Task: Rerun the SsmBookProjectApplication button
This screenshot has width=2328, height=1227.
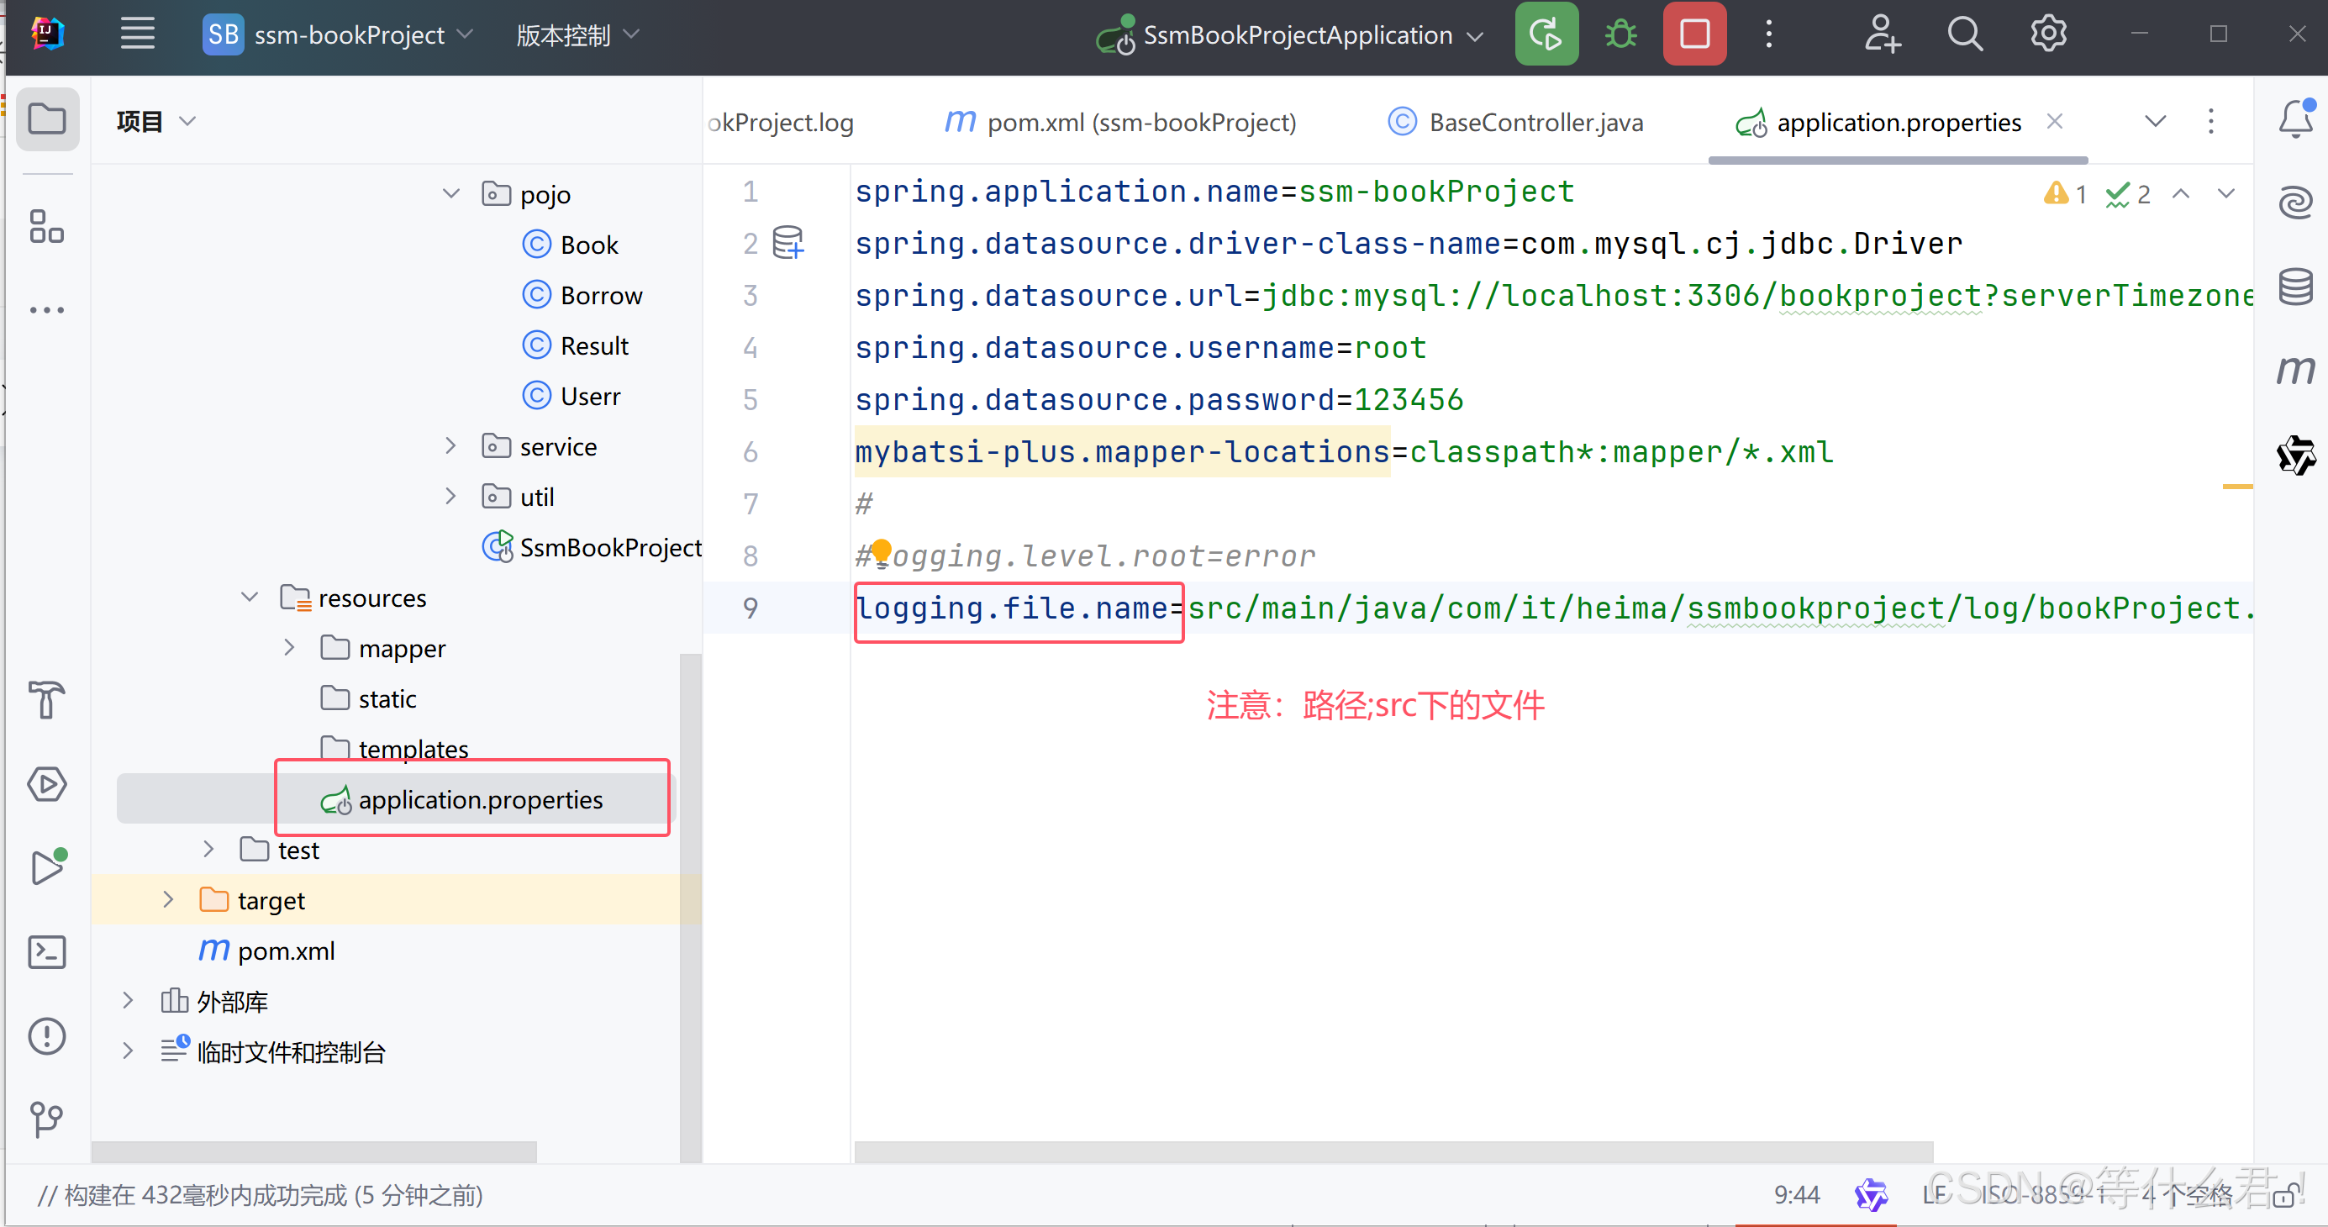Action: coord(1546,34)
